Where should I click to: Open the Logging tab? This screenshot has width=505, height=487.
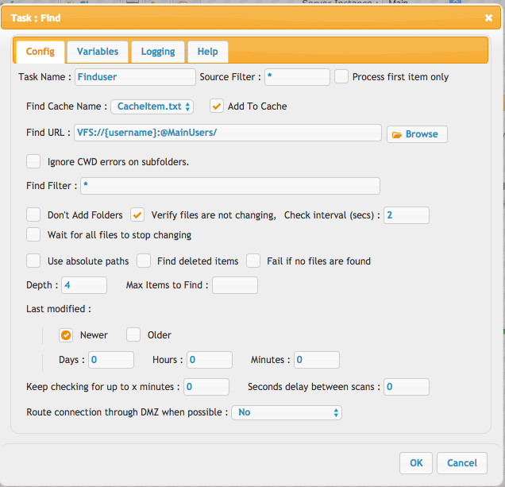click(x=158, y=52)
